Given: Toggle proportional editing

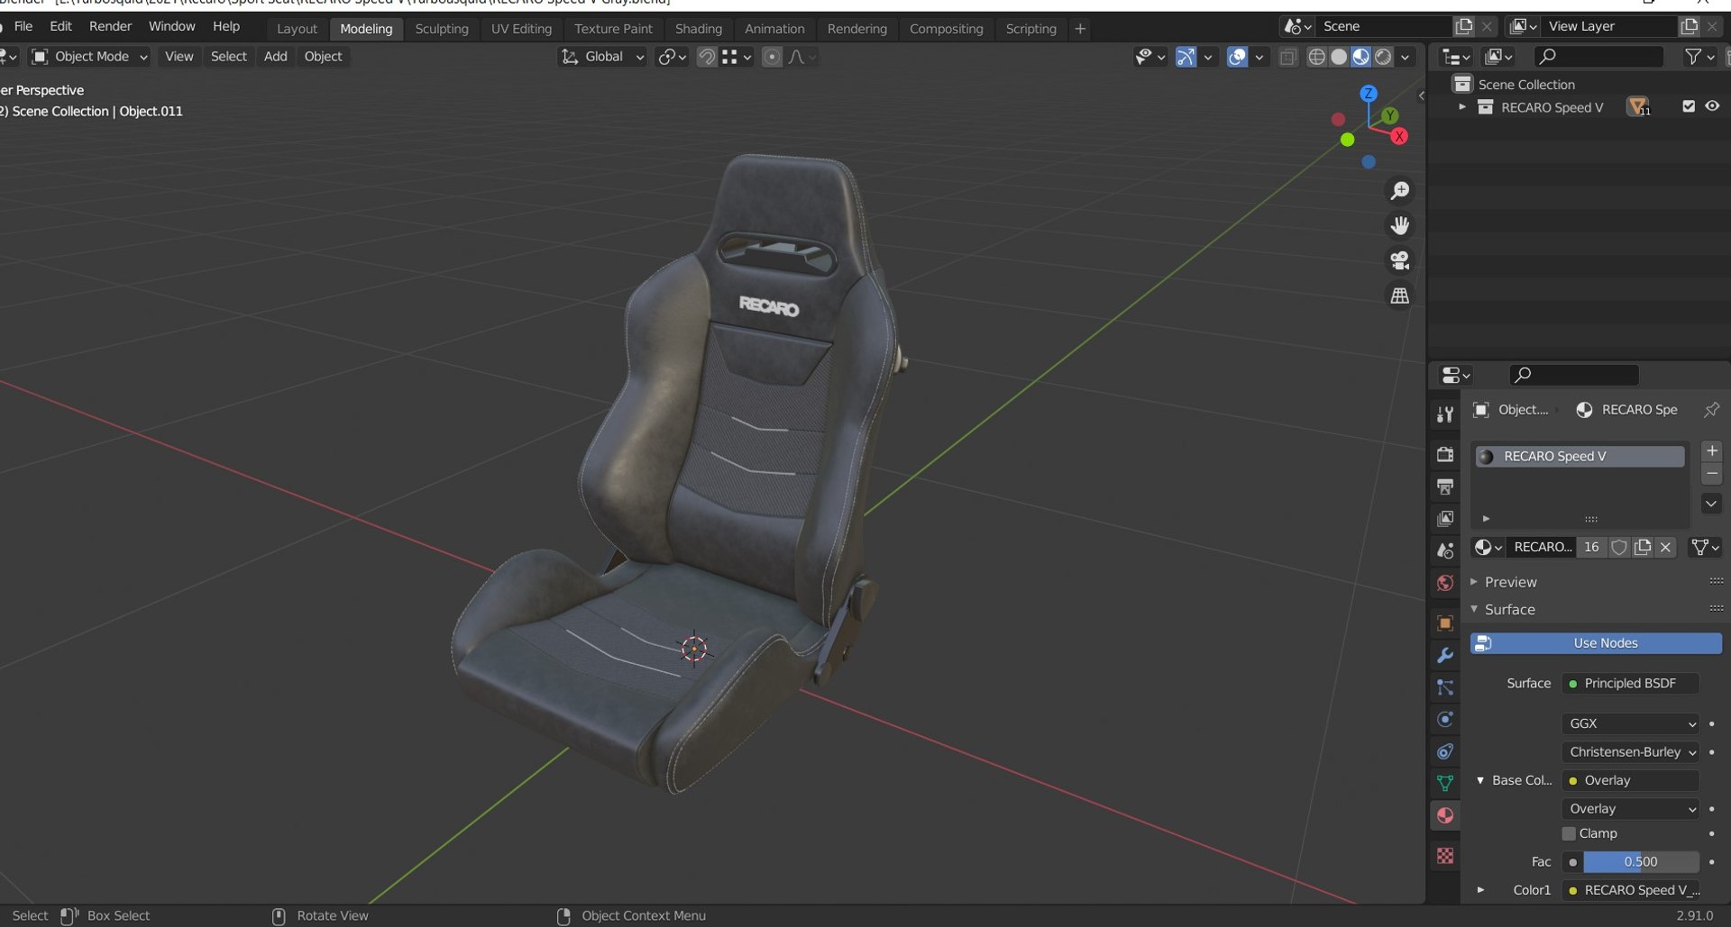Looking at the screenshot, I should tap(772, 57).
